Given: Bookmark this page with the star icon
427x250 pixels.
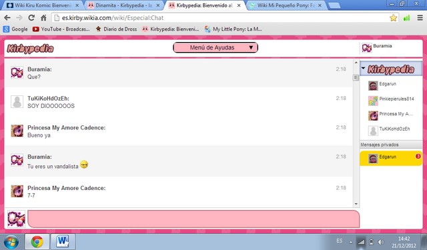Looking at the screenshot, I should click(393, 18).
